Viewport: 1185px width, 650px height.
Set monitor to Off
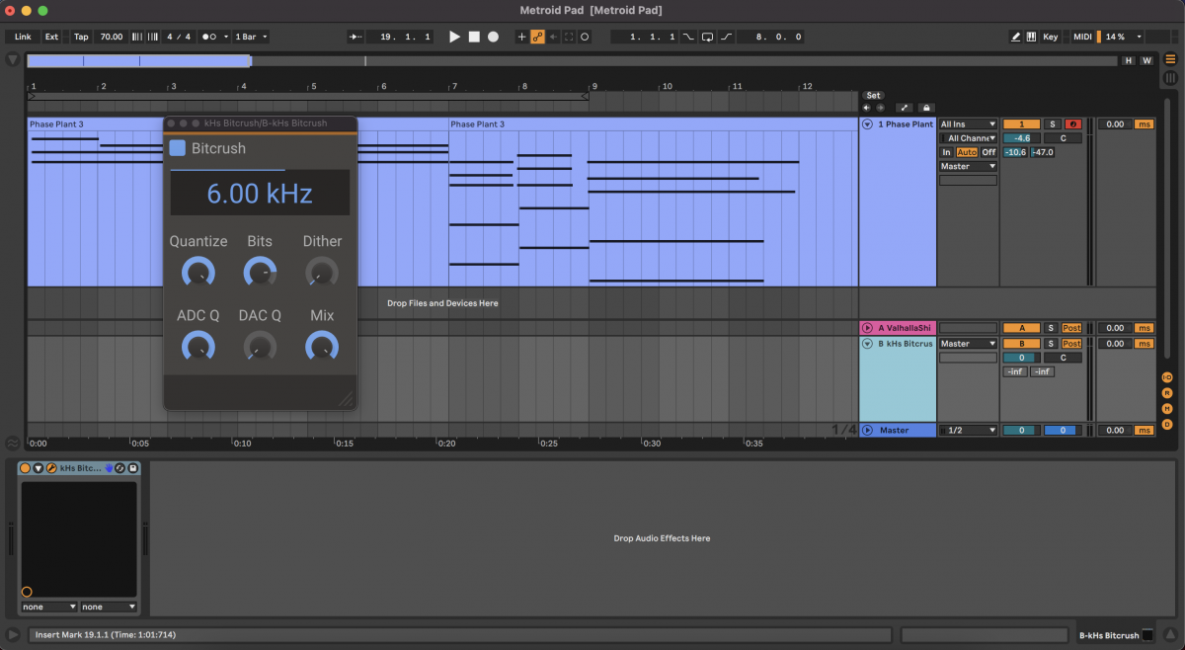pos(988,152)
